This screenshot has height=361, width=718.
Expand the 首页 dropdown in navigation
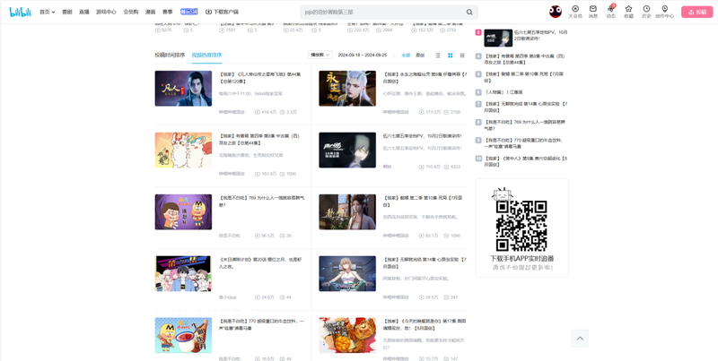coord(47,13)
